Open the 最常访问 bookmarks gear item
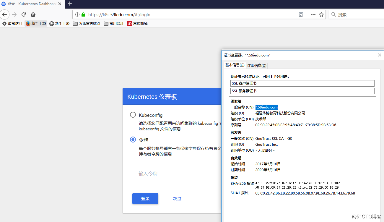Screen dimensions: 384x222 [x=12, y=23]
